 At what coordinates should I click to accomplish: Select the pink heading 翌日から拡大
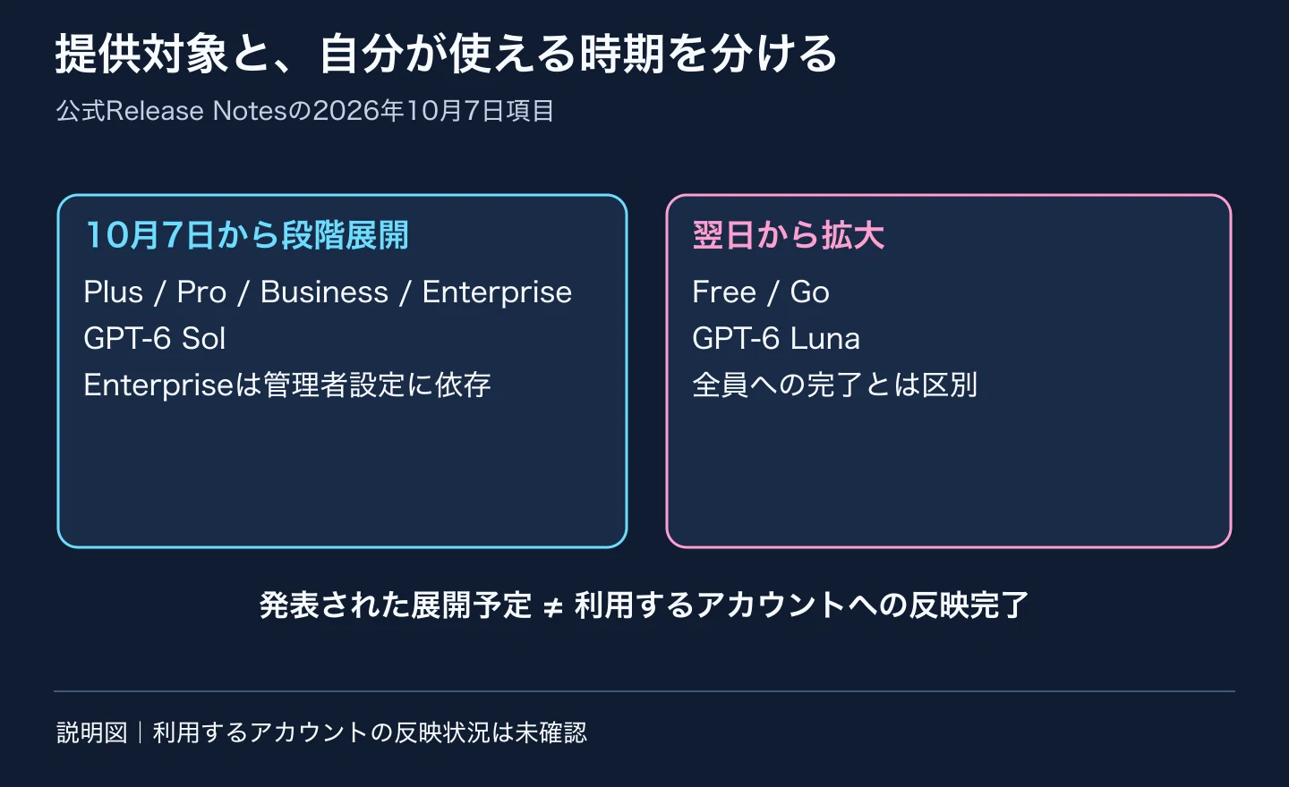tap(789, 236)
